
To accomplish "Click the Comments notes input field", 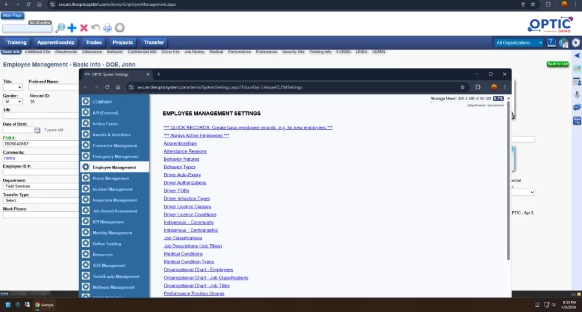I will tap(41, 158).
